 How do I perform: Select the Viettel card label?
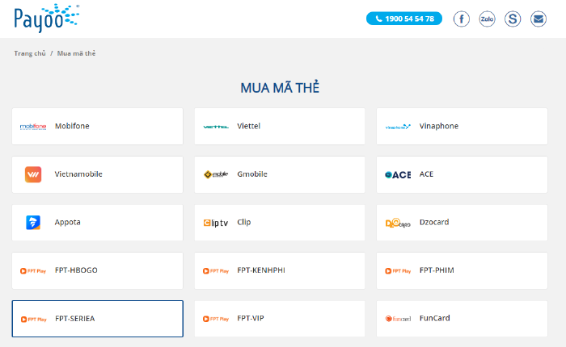click(248, 126)
